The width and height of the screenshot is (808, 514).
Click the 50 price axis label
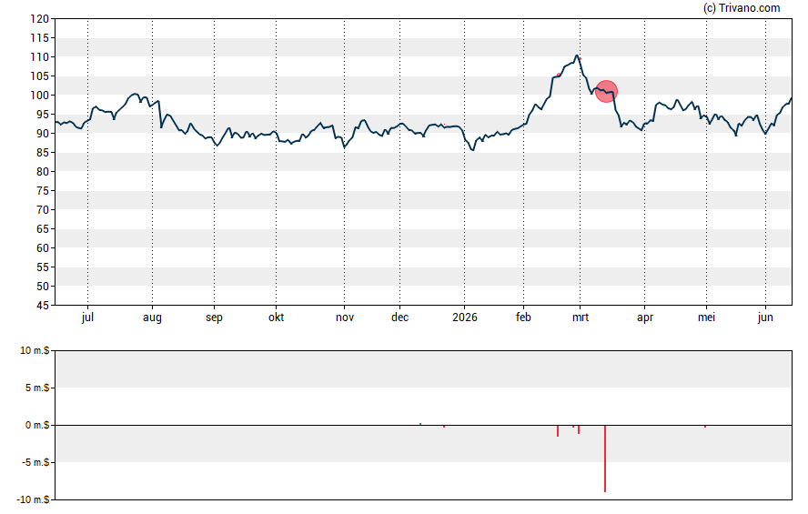click(x=42, y=287)
